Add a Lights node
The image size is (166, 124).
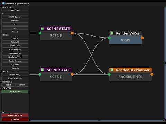point(15,28)
